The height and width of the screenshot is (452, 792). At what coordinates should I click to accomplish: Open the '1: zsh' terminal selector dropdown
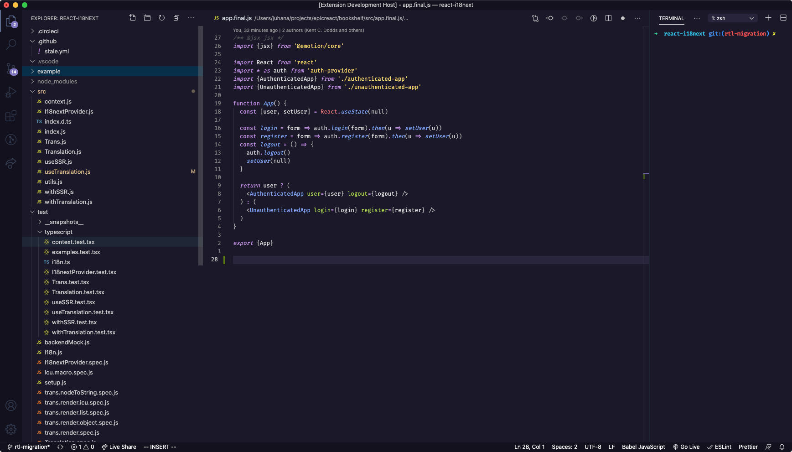[x=732, y=18]
